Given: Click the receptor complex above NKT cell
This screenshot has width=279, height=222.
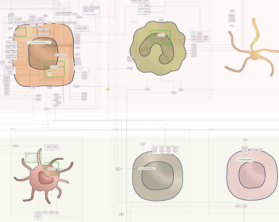Looking at the screenshot, I should point(165,150).
